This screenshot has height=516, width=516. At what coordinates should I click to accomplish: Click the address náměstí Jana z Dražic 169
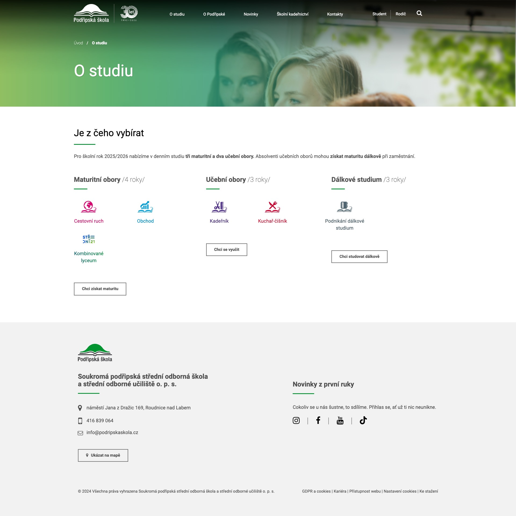point(139,408)
